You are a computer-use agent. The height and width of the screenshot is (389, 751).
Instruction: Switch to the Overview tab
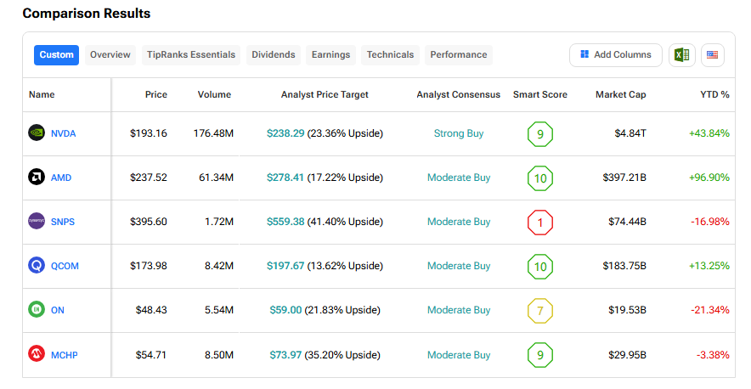tap(110, 55)
